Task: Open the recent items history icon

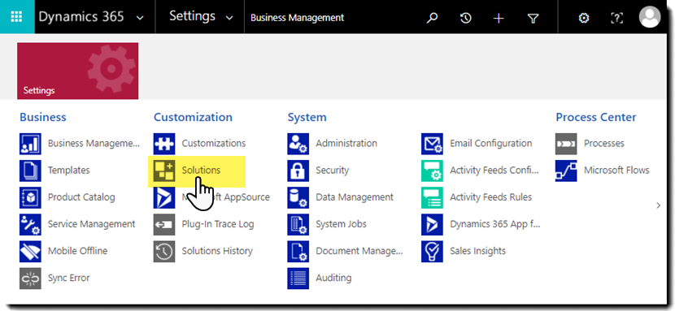Action: click(x=465, y=18)
